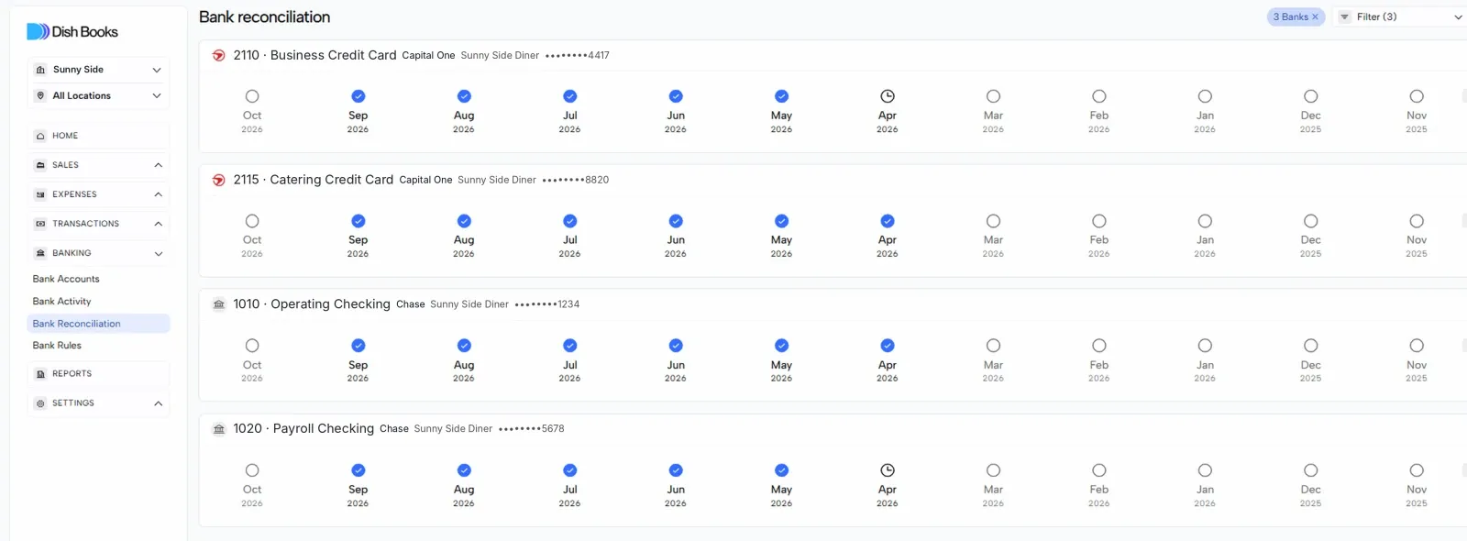Open the Bank Rules page
Viewport: 1467px width, 541px height.
(57, 346)
